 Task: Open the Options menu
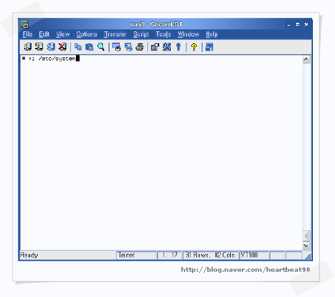[87, 35]
